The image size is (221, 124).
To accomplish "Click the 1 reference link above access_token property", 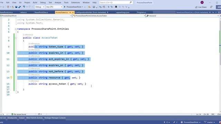I will (x=33, y=81).
